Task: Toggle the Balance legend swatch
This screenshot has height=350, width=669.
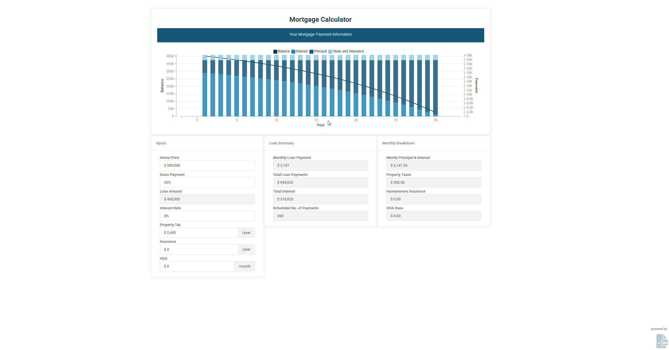Action: point(275,52)
